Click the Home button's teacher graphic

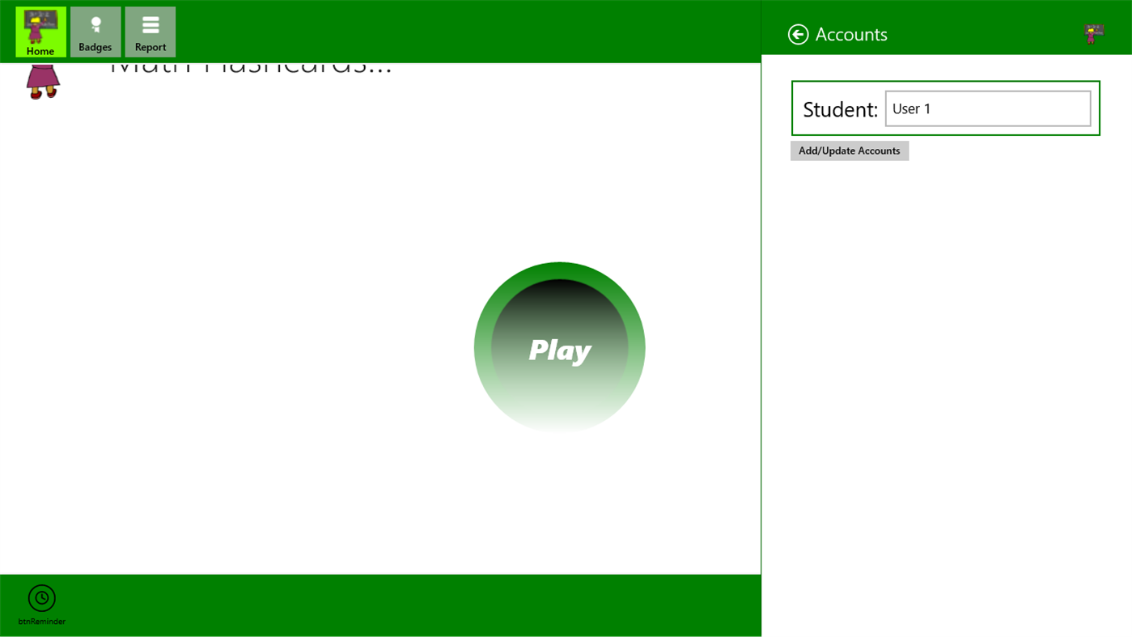coord(40,23)
